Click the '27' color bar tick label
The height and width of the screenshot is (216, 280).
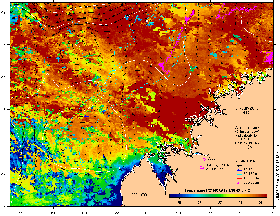(220, 203)
